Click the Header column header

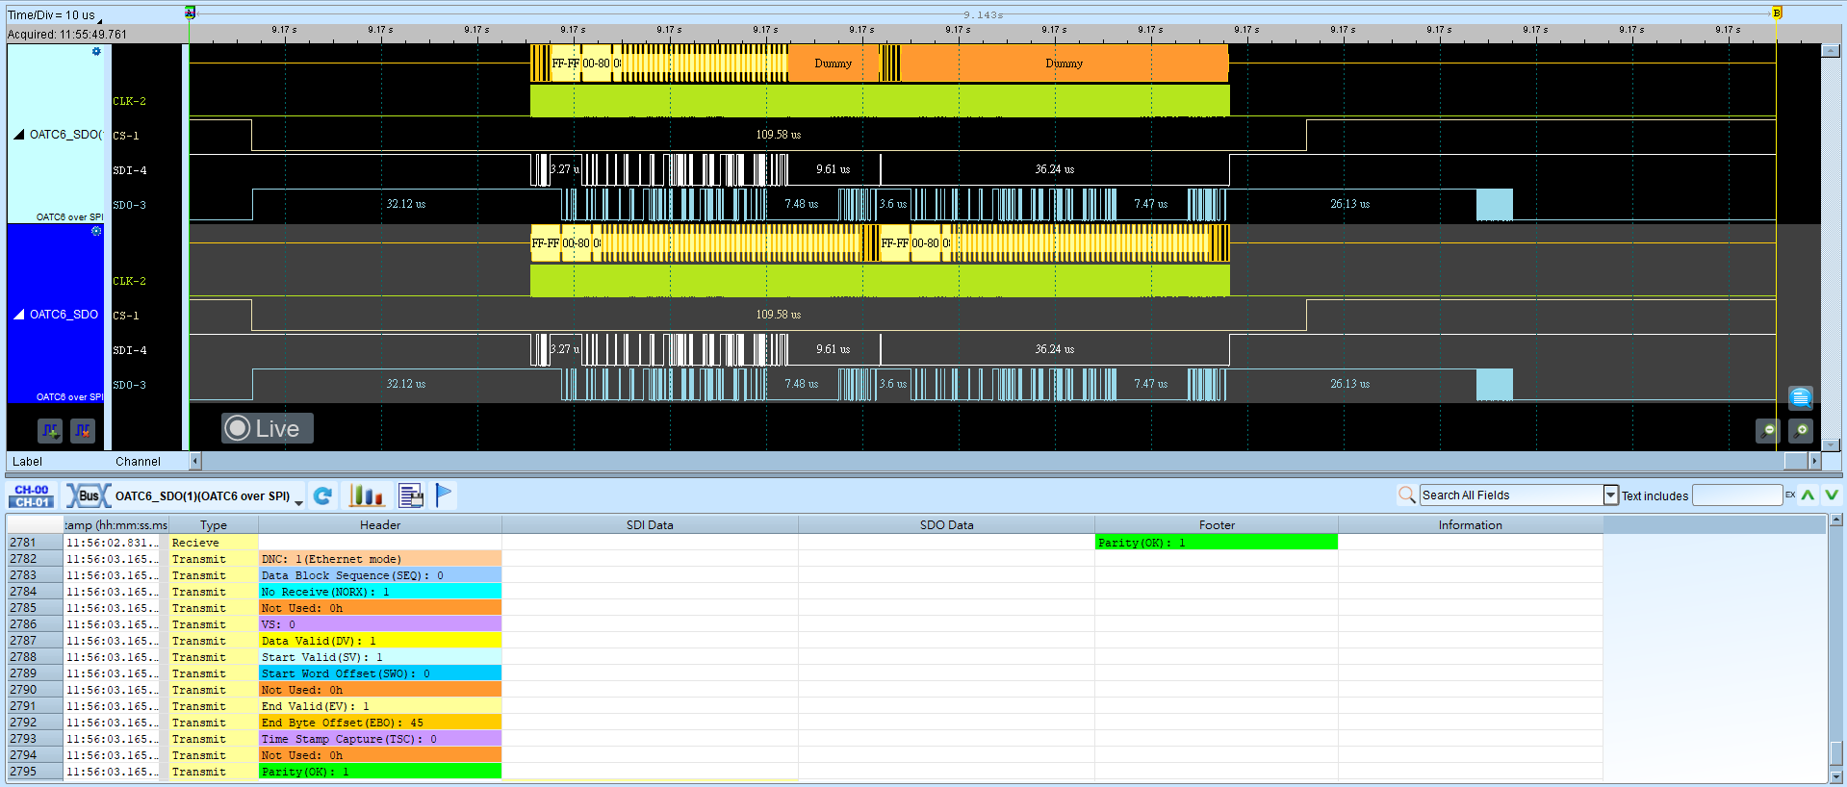click(x=380, y=524)
